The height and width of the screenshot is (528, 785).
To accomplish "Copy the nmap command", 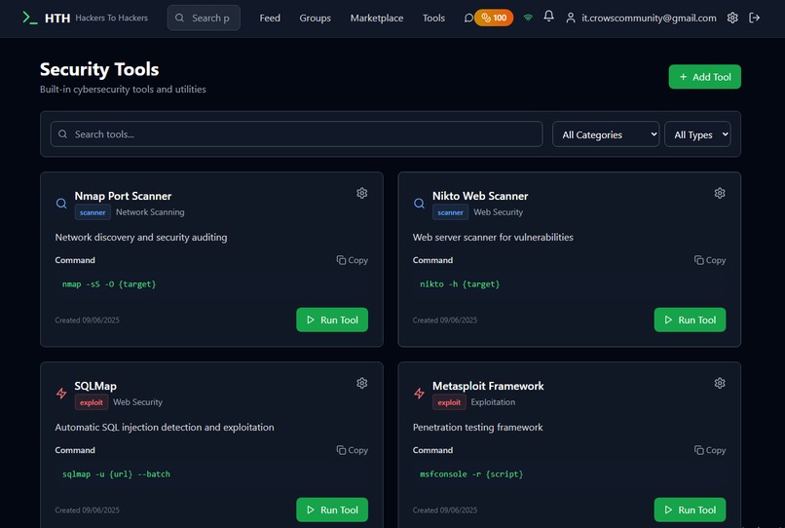I will point(352,260).
